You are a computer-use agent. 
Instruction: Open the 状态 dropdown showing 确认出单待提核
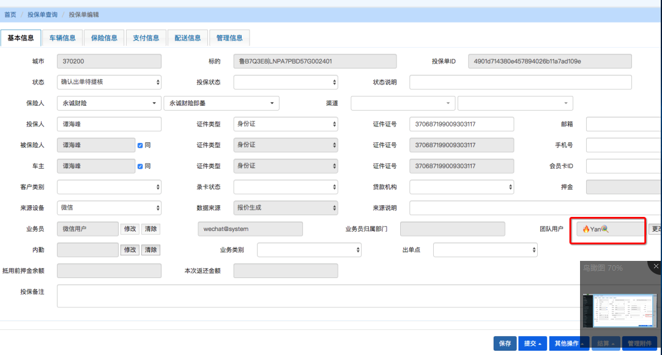click(109, 82)
